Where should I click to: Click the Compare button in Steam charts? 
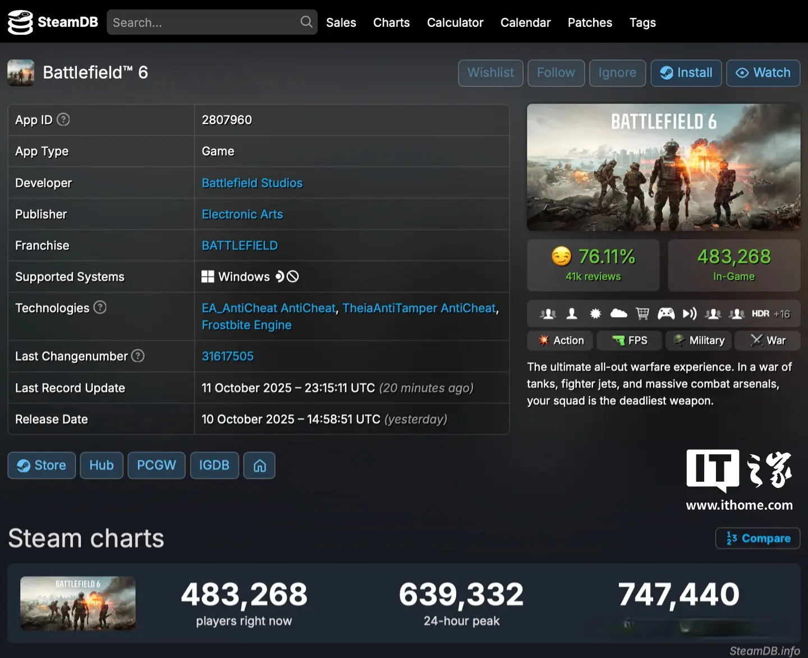[x=757, y=538]
